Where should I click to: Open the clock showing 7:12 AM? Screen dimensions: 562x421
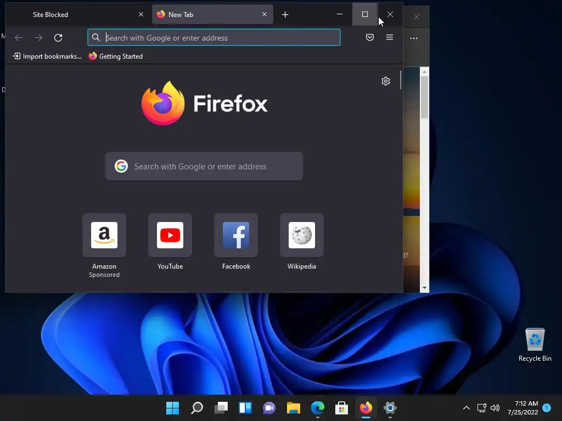pos(523,408)
